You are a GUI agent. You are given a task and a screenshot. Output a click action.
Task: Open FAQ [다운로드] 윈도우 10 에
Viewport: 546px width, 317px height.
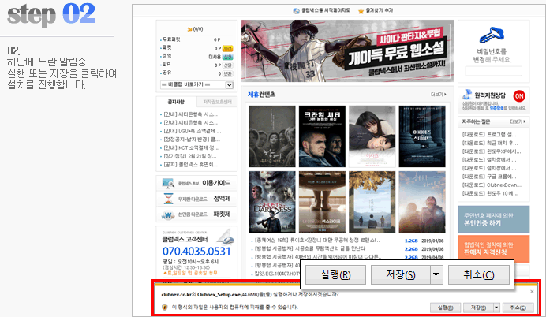coord(490,193)
